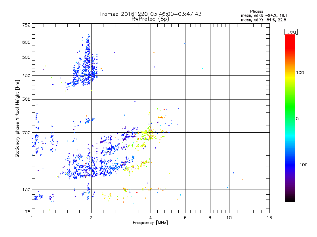
Task: Click the y-axis tick label '200'
Action: [26, 133]
